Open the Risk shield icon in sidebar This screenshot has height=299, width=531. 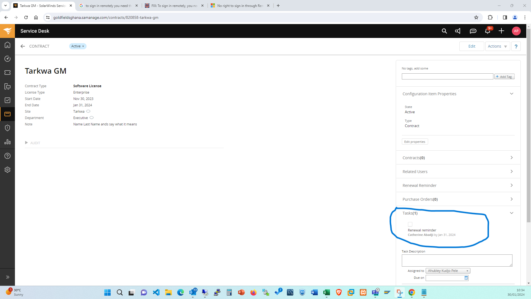[7, 128]
